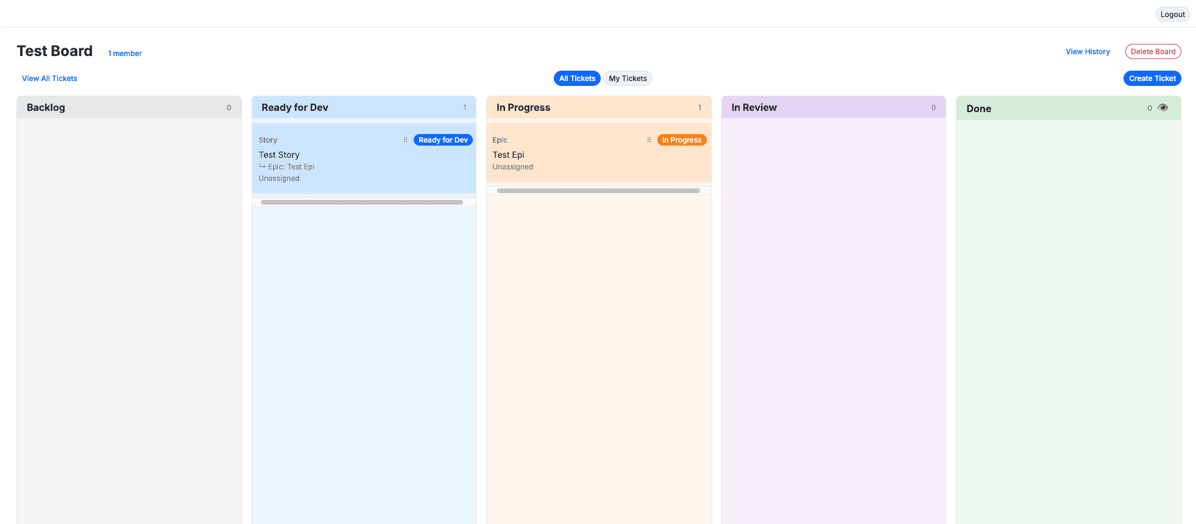Click the Ready for Dev status badge

tap(443, 140)
